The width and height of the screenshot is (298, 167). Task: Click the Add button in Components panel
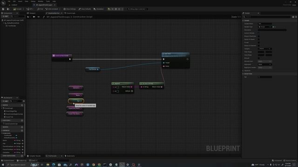pos(5,17)
